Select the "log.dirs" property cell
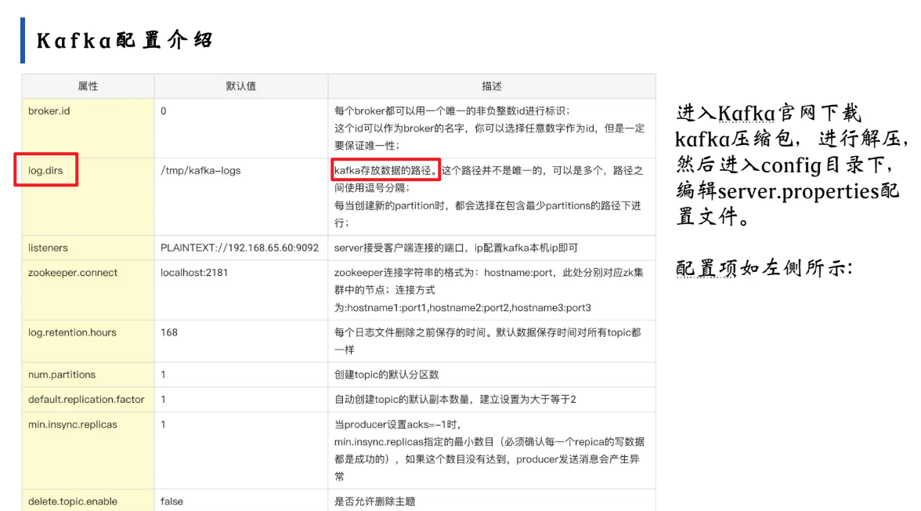Viewport: 921px width, 511px height. 88,197
